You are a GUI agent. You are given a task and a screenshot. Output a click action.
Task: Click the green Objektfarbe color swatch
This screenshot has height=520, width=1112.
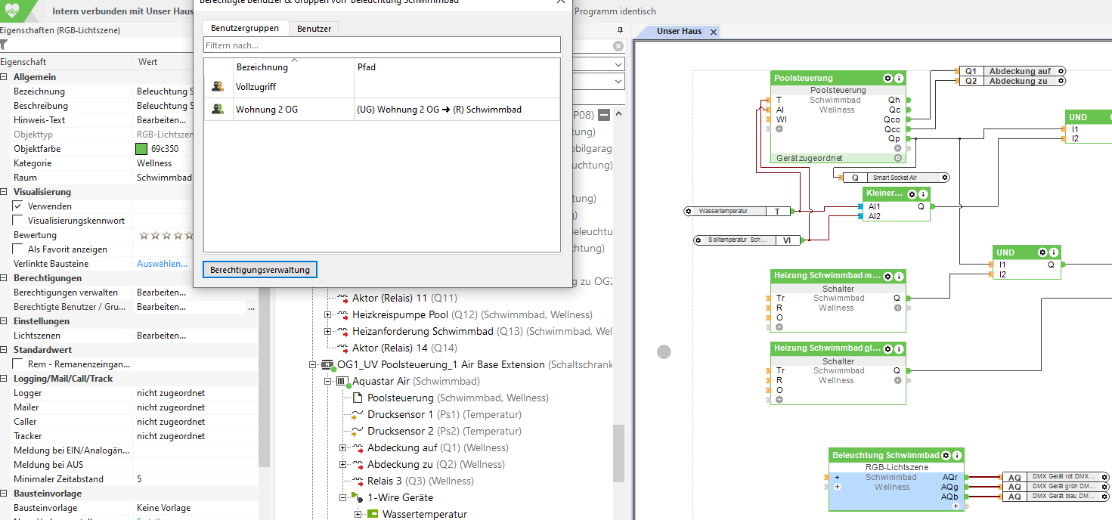click(x=141, y=149)
